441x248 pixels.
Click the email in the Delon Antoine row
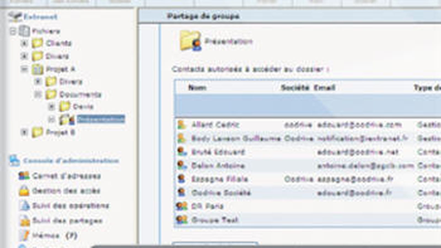tap(365, 166)
